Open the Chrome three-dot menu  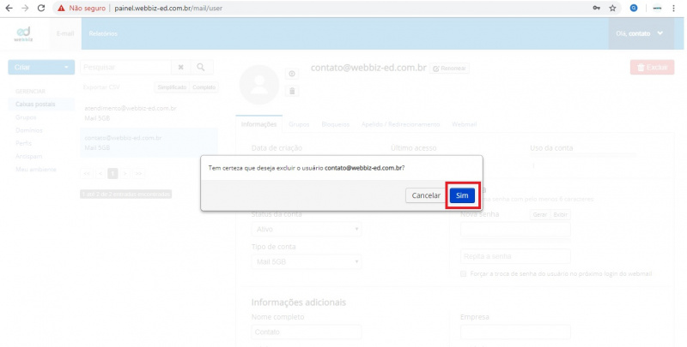tap(674, 8)
